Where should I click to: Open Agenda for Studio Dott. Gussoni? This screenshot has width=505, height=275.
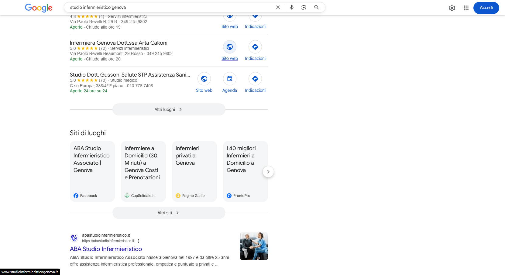(x=230, y=79)
